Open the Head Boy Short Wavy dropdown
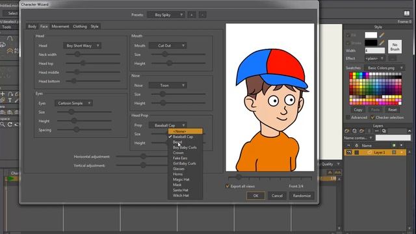Image resolution: width=416 pixels, height=234 pixels. coord(83,45)
